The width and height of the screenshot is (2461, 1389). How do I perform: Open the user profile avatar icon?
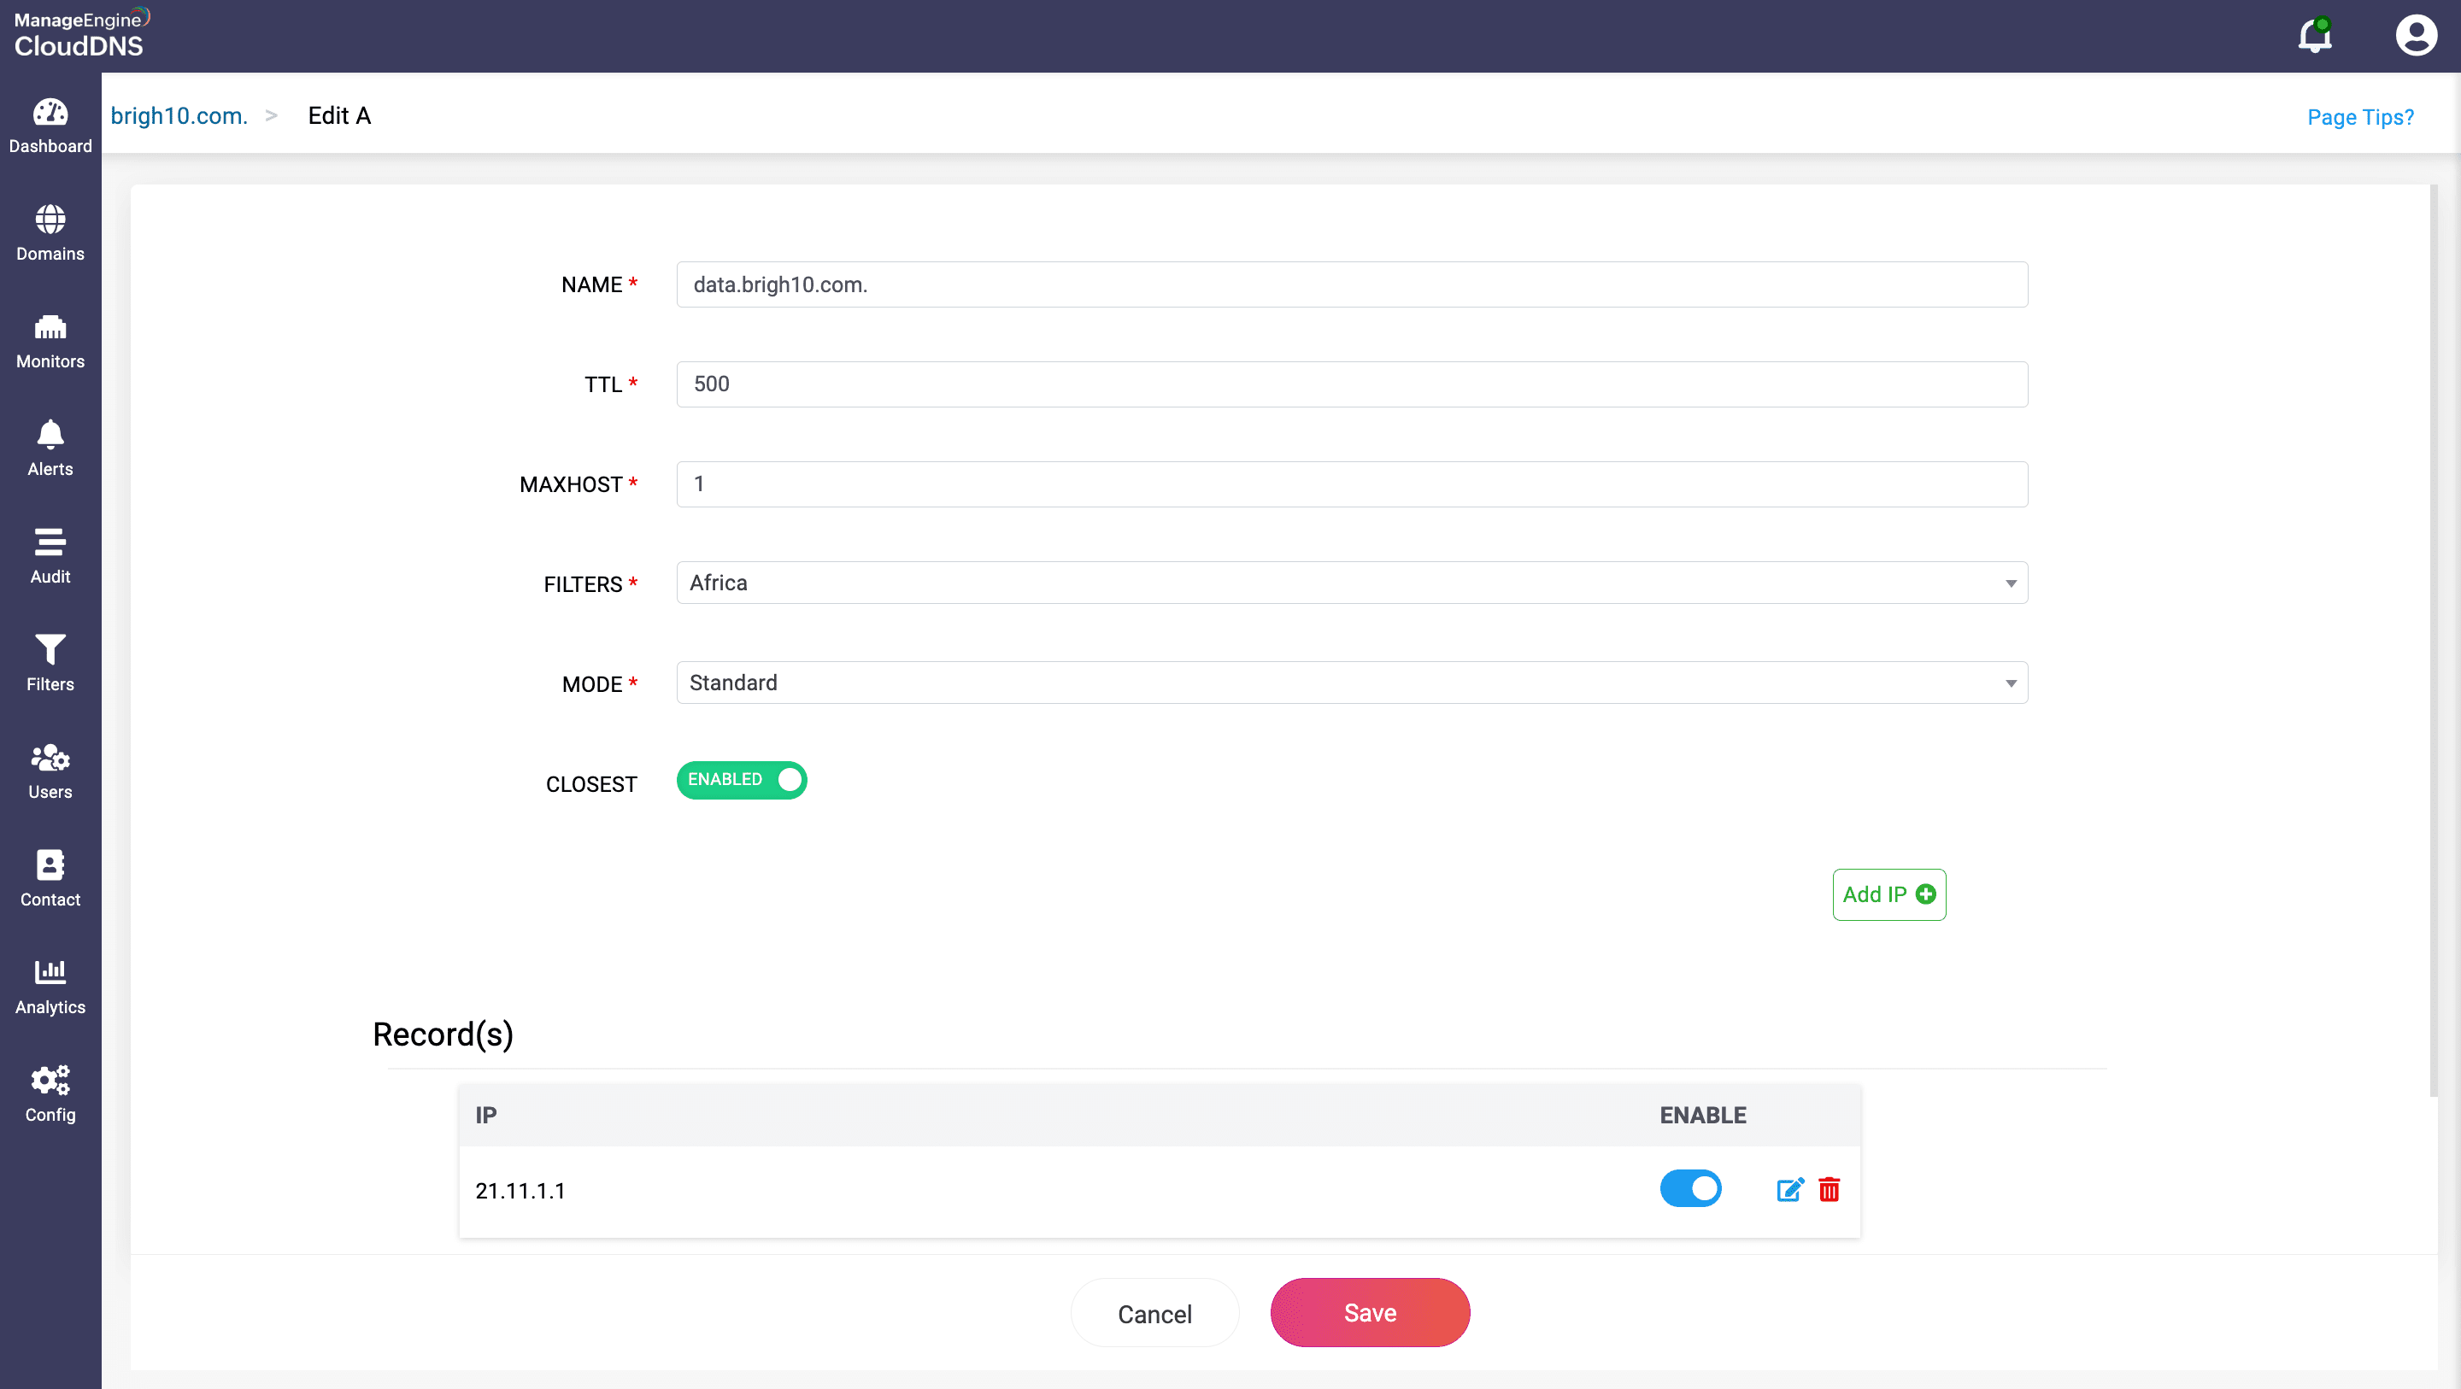[2415, 36]
